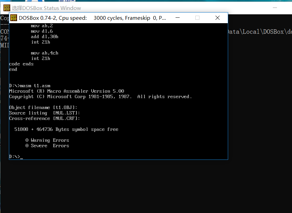Click the 'add dl,30h' code line

pos(44,36)
